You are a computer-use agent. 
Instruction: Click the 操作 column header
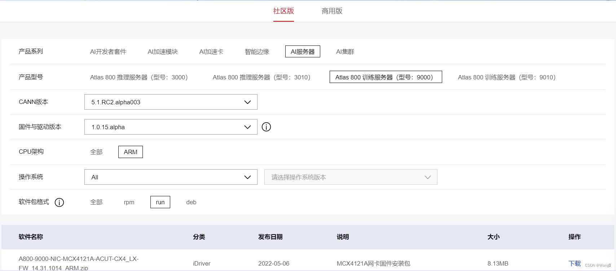(575, 237)
